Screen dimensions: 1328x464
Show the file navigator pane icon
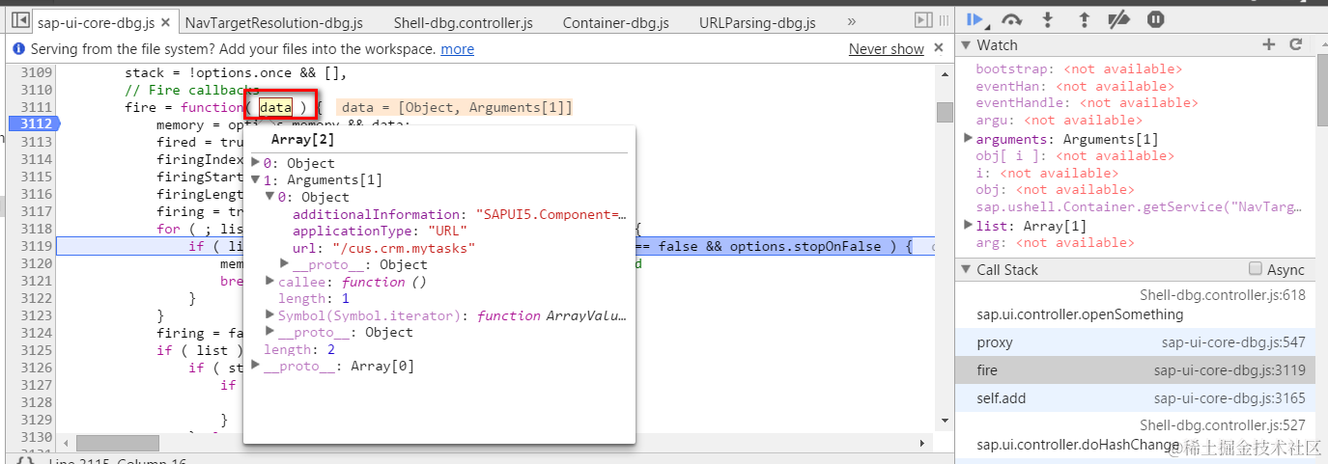point(19,20)
